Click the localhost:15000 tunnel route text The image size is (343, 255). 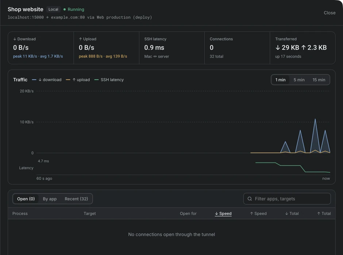point(80,17)
